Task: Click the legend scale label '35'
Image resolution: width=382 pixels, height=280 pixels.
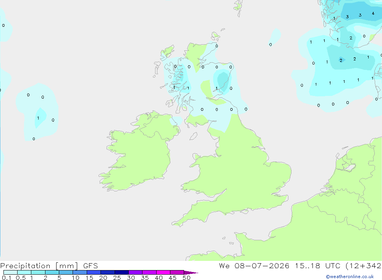Action: pos(145,278)
